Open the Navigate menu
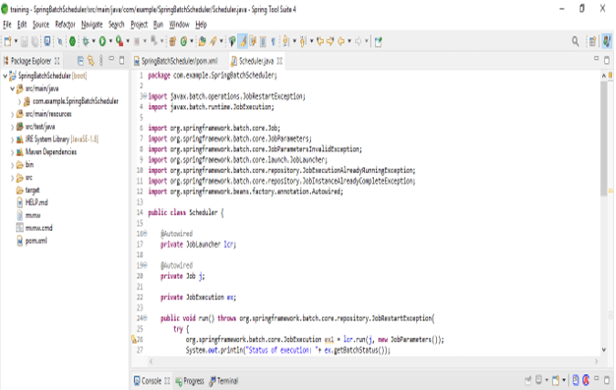 (x=92, y=25)
